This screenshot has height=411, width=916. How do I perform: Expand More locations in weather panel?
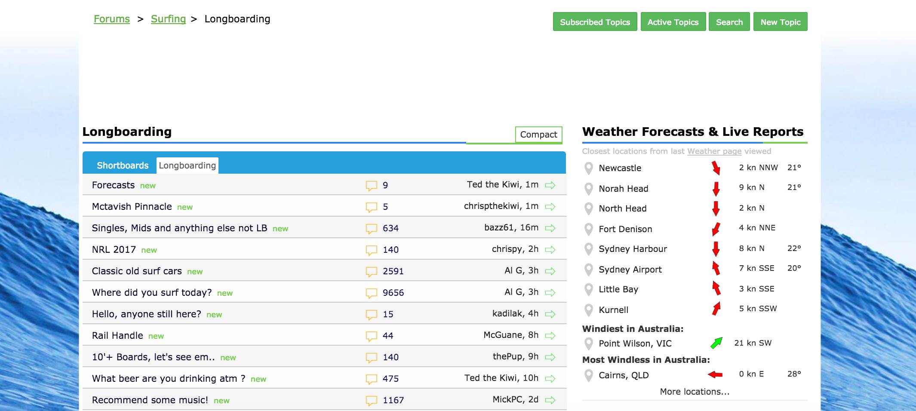pyautogui.click(x=695, y=392)
